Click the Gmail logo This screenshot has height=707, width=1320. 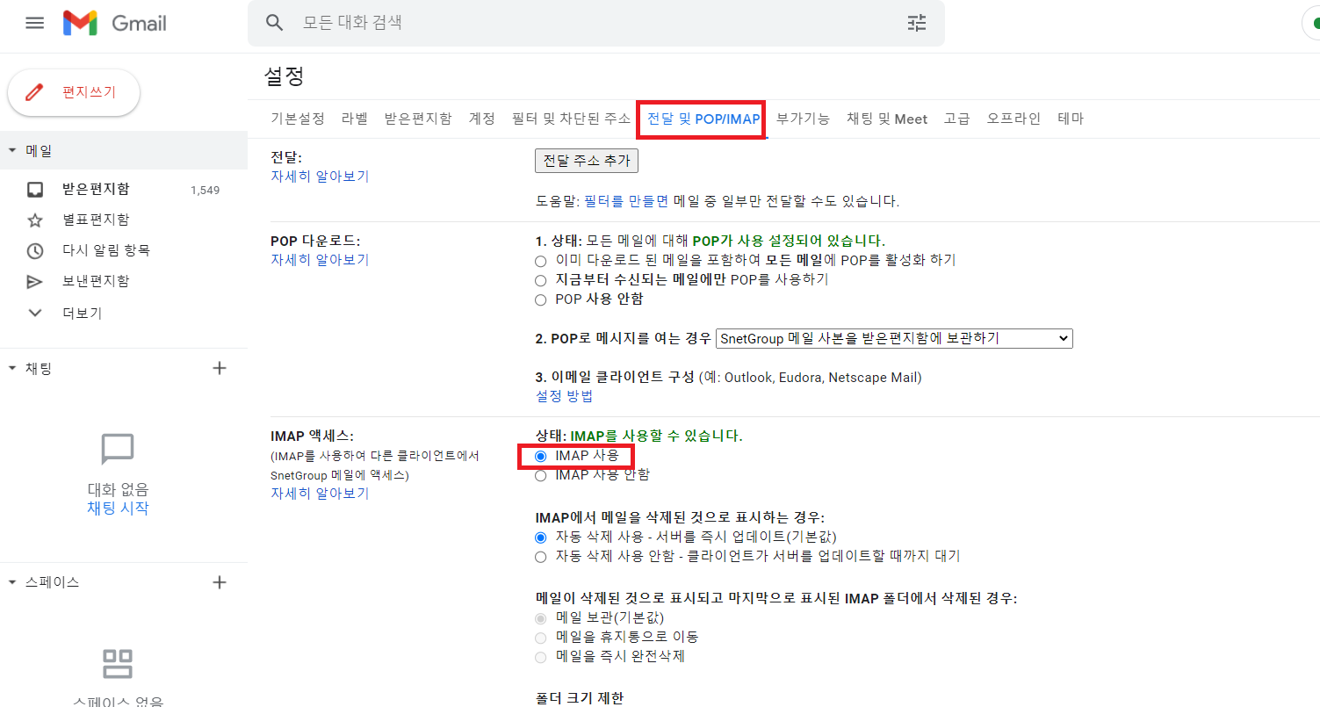tap(114, 23)
